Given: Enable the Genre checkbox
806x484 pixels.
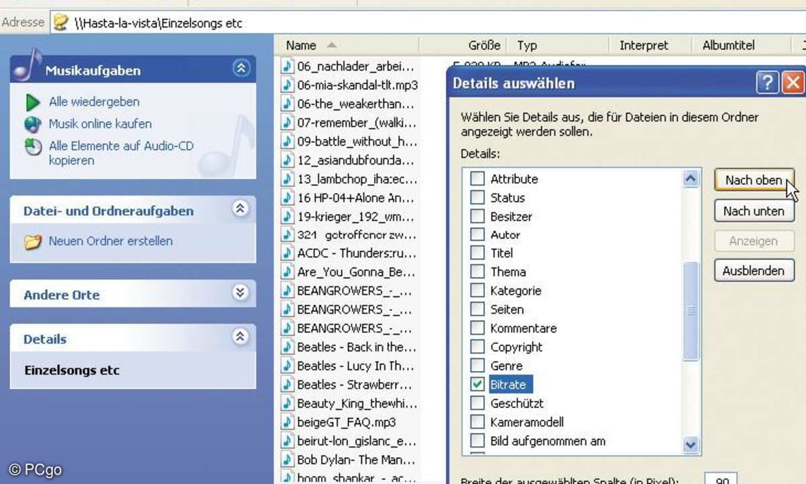Looking at the screenshot, I should click(477, 366).
